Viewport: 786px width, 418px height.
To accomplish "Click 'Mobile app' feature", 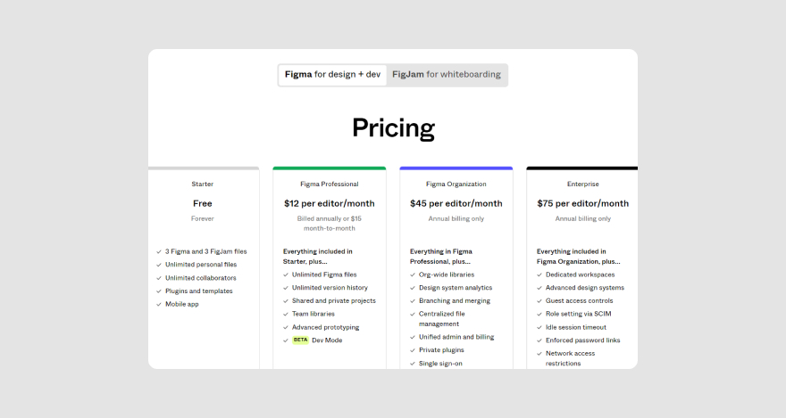I will [x=182, y=304].
